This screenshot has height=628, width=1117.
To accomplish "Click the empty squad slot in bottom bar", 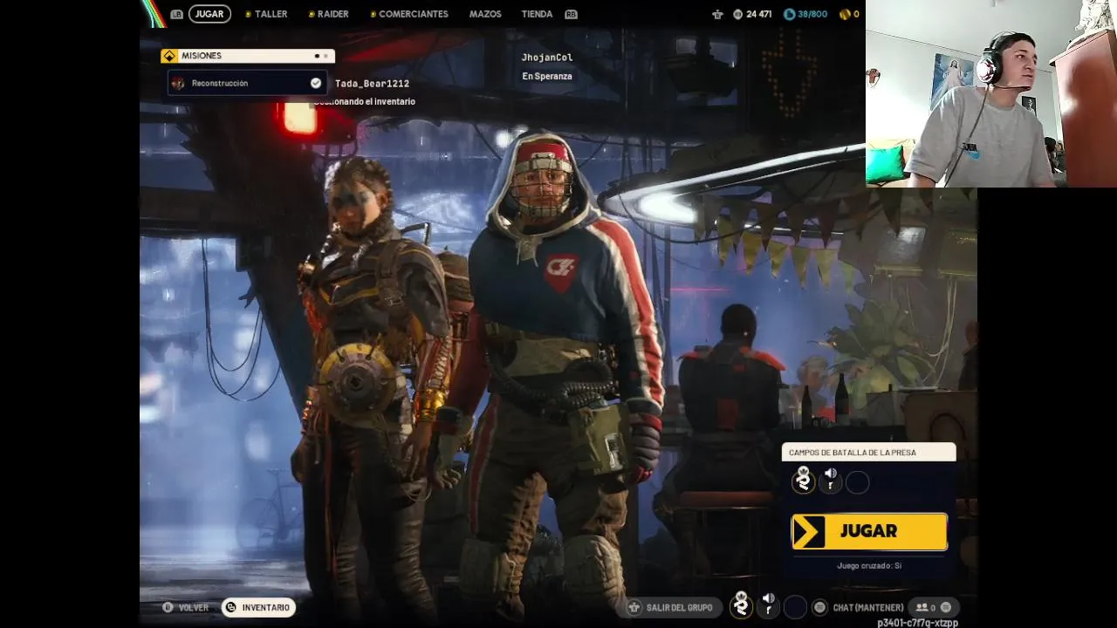I will (x=795, y=607).
